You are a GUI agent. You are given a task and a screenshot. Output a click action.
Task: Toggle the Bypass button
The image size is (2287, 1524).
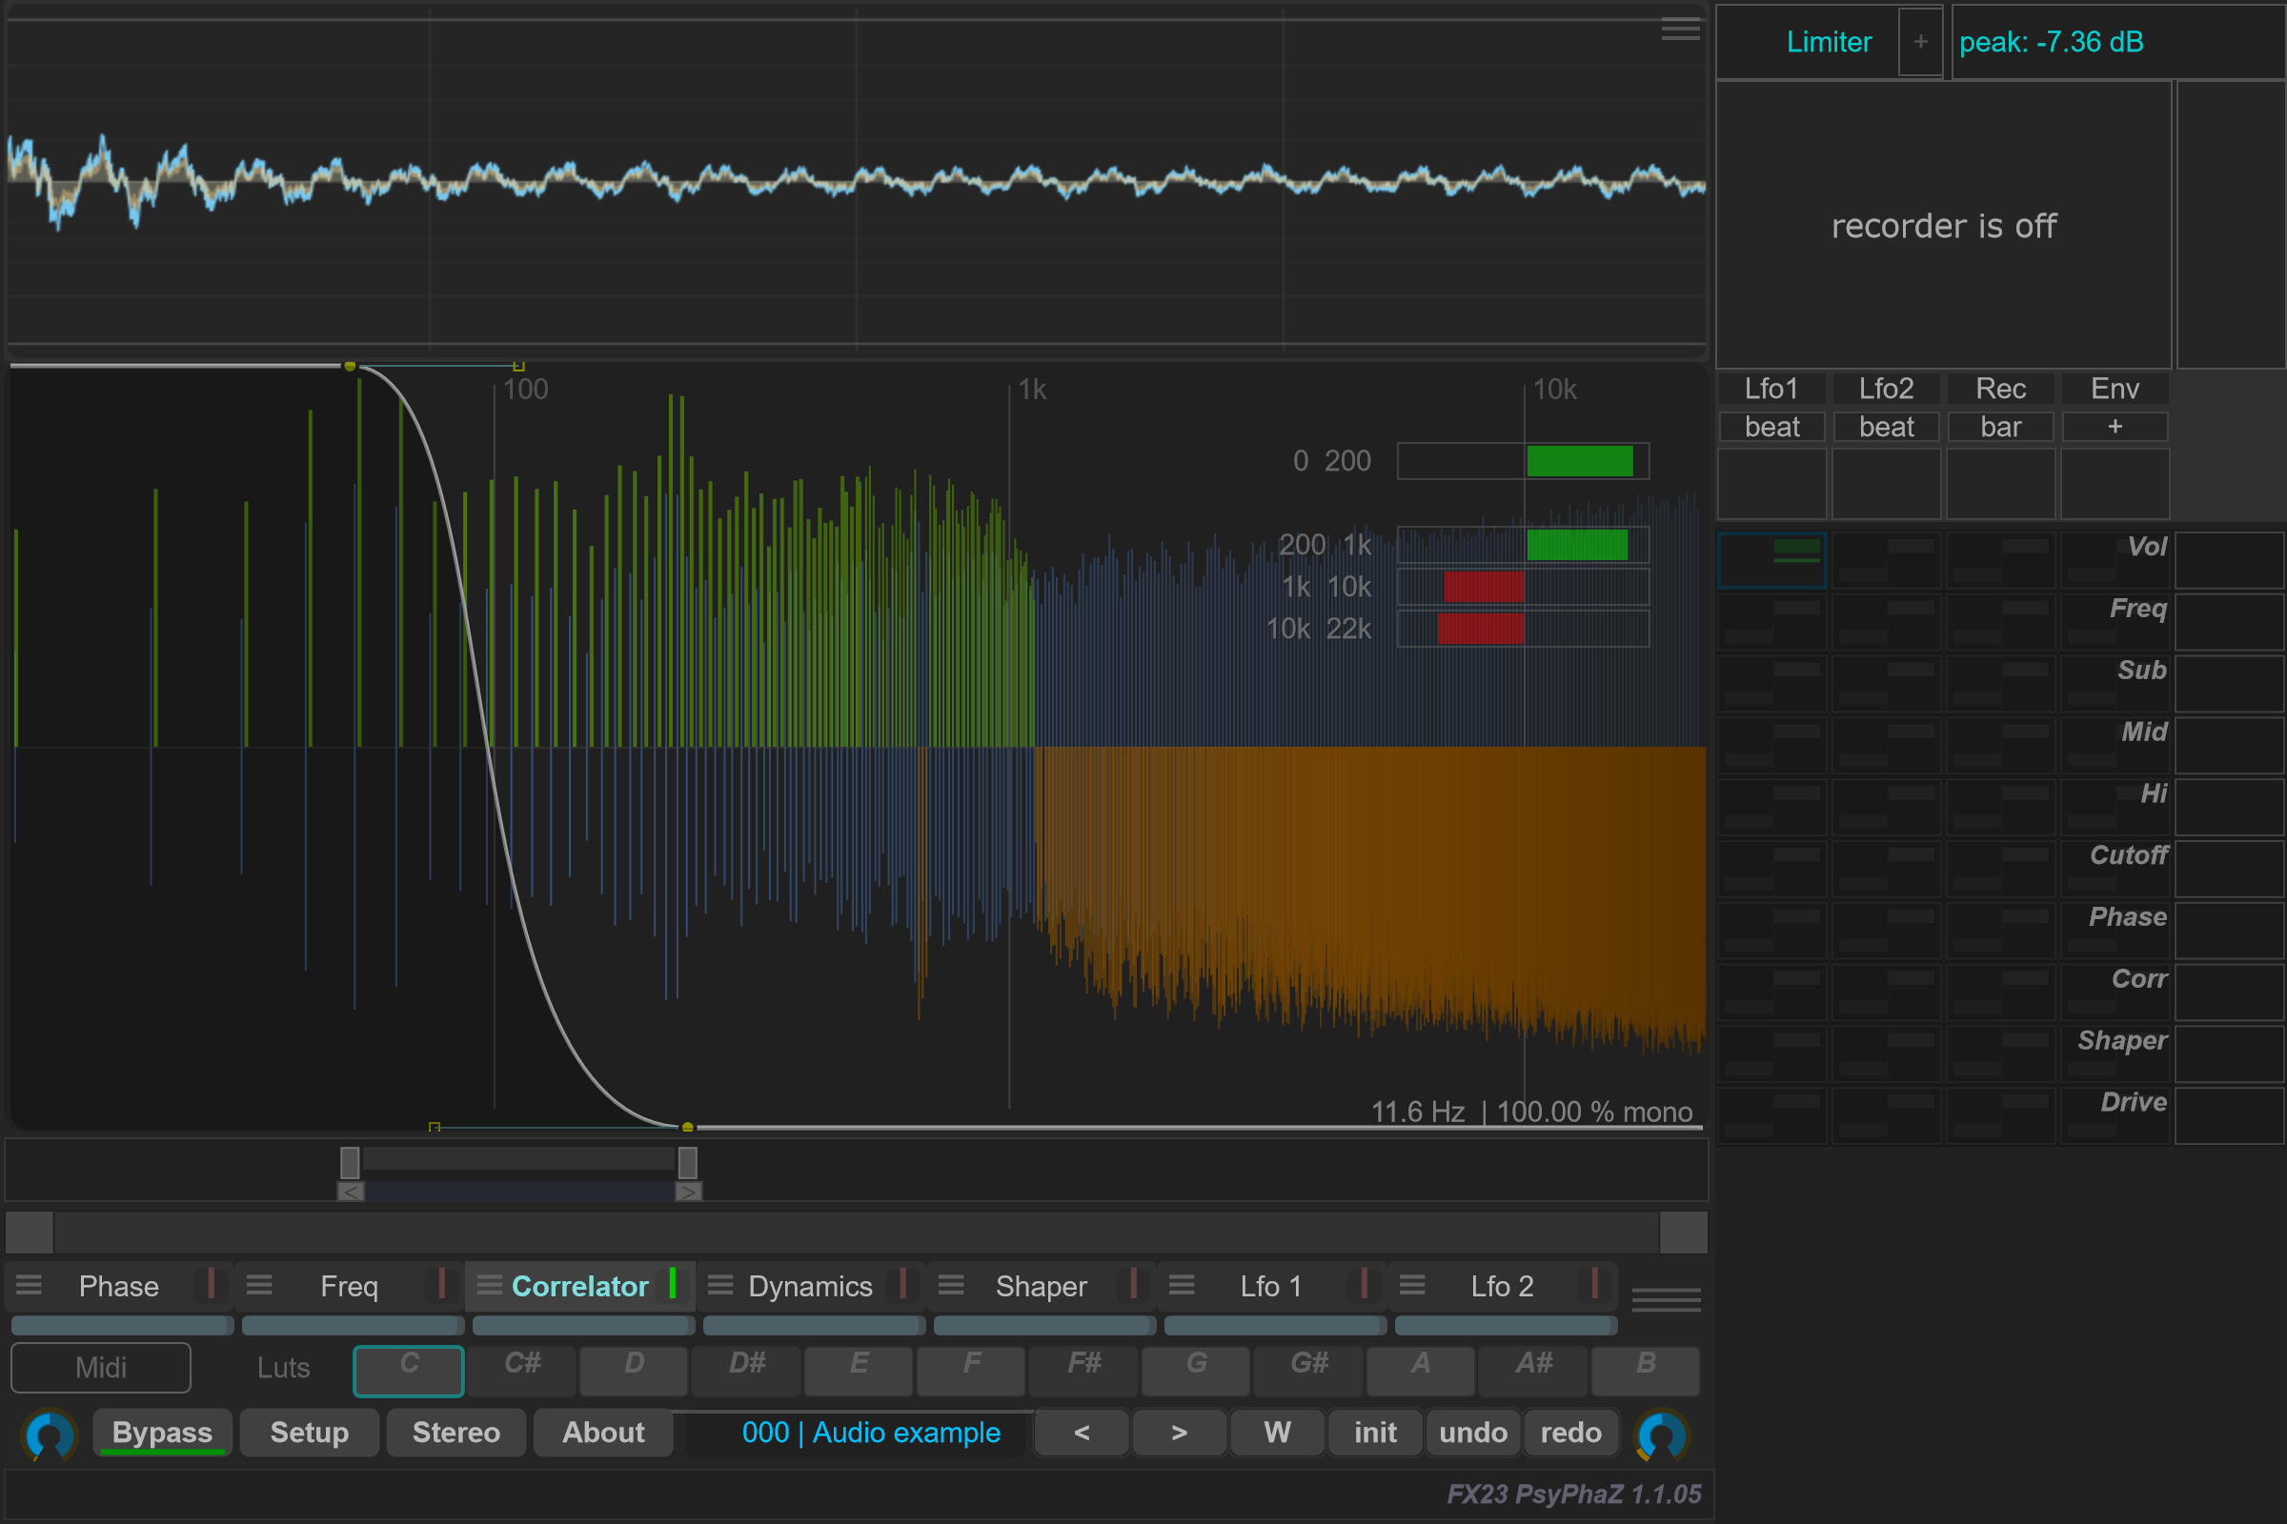point(162,1433)
